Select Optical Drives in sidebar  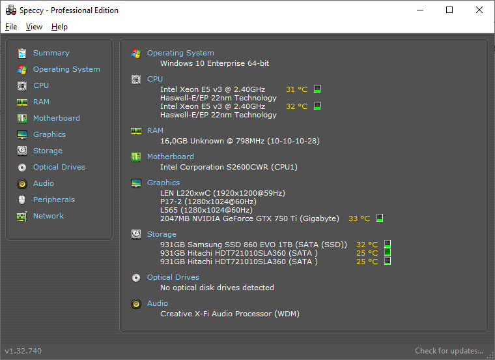(59, 167)
